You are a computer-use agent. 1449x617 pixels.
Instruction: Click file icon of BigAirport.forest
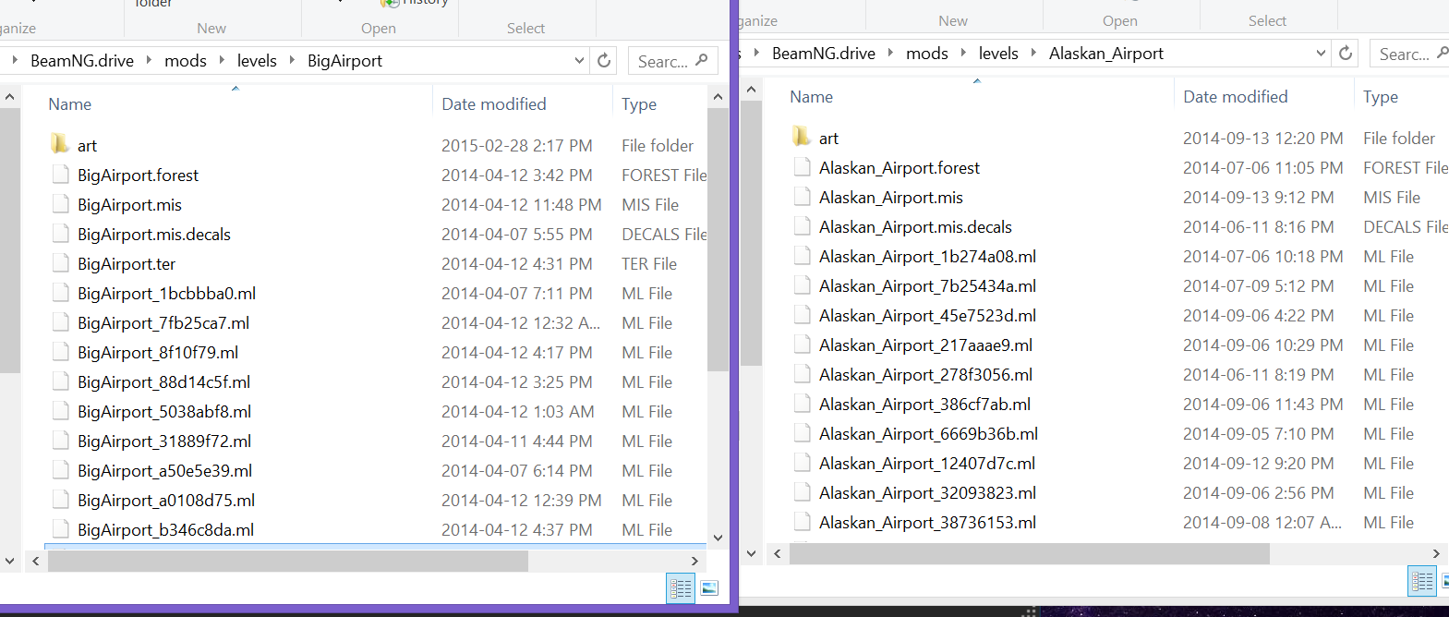tap(61, 175)
